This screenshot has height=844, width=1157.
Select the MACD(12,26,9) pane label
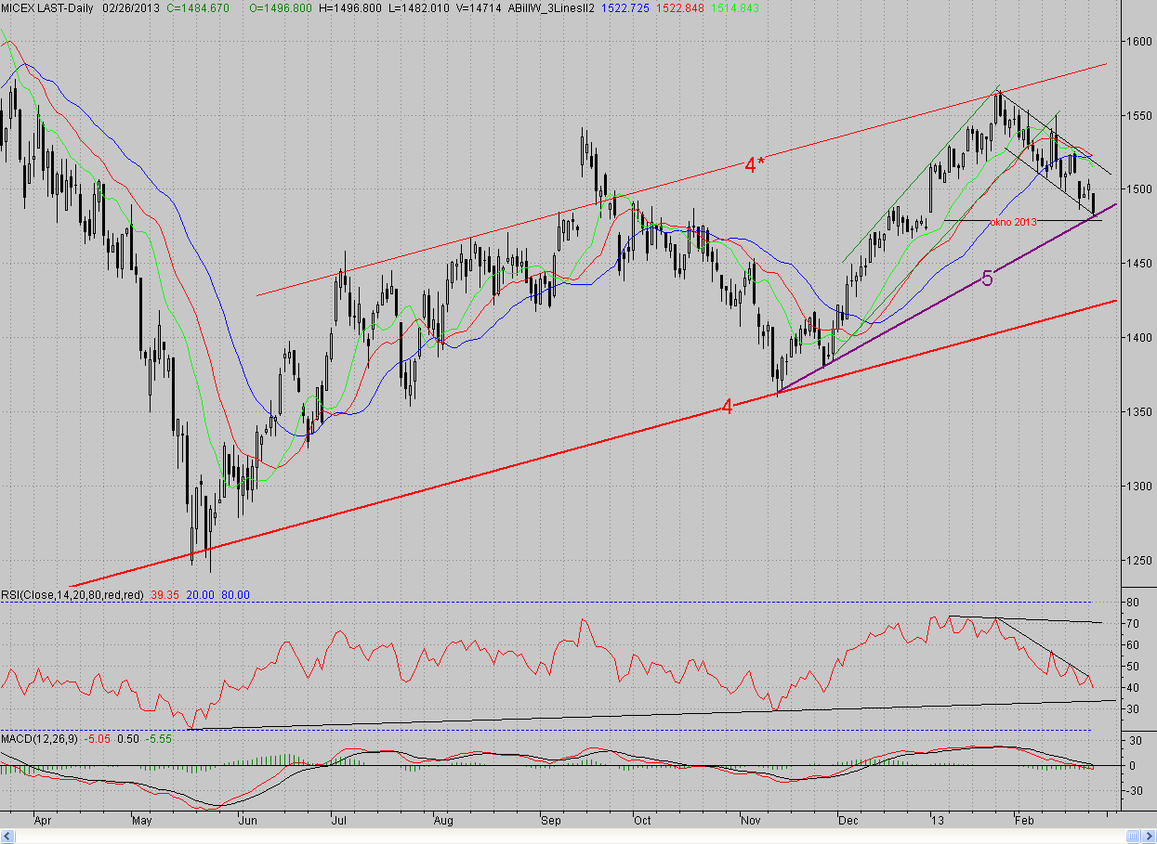[x=40, y=738]
